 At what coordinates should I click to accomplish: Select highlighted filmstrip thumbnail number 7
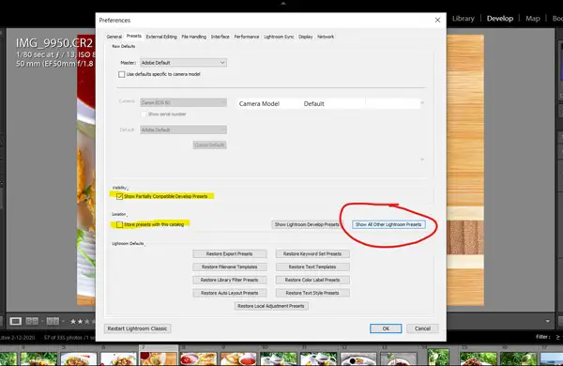pyautogui.click(x=159, y=358)
